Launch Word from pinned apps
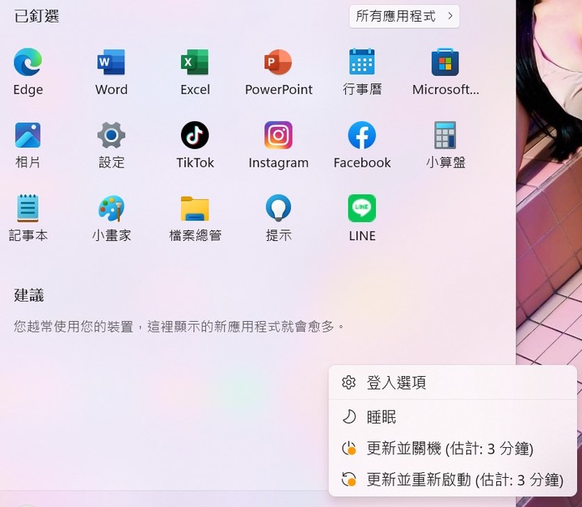Viewport: 582px width, 507px height. click(111, 62)
